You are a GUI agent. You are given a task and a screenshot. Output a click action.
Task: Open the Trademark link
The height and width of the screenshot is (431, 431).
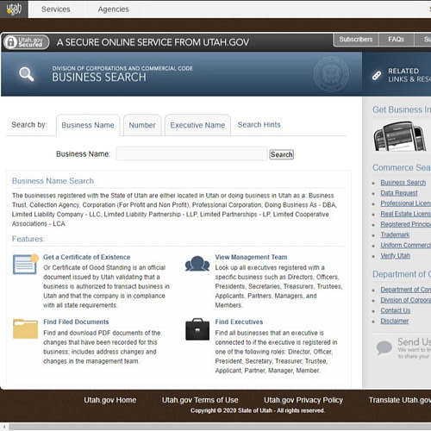click(x=395, y=234)
